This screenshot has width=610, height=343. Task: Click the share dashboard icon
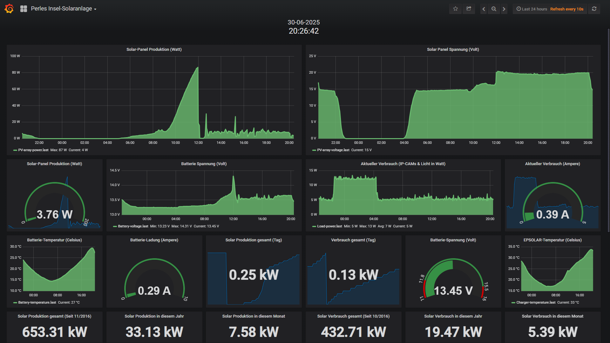469,9
